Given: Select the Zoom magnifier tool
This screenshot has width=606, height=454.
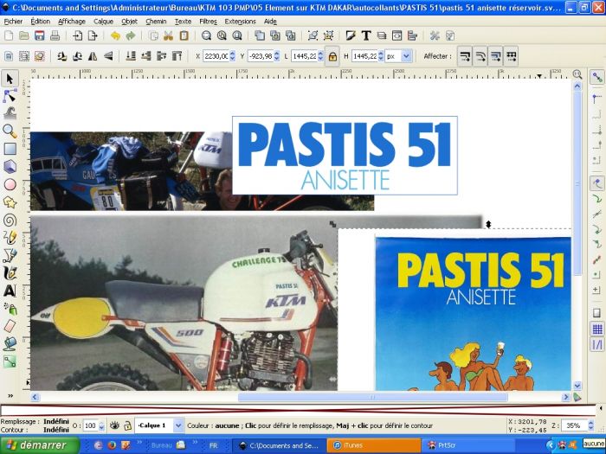Looking at the screenshot, I should (10, 131).
